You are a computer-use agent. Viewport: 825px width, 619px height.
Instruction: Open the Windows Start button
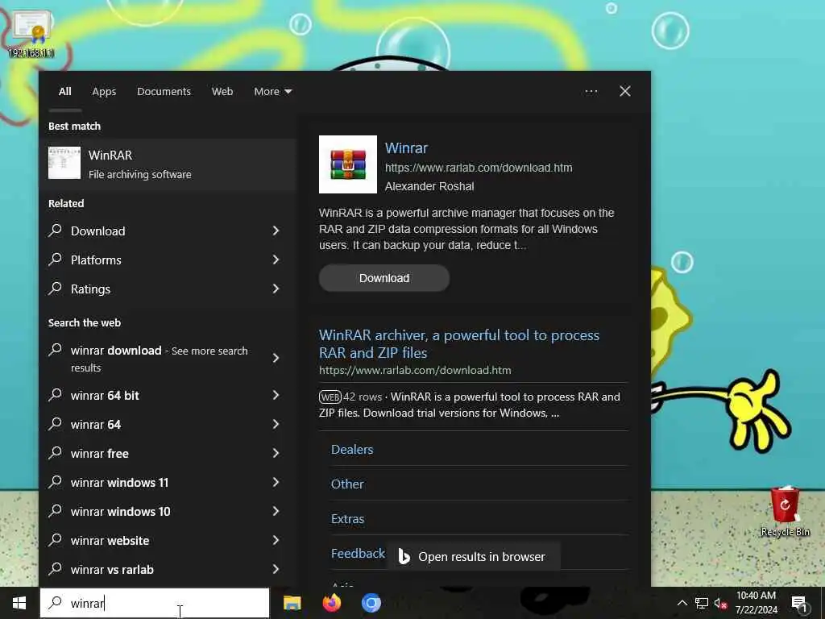(x=19, y=603)
